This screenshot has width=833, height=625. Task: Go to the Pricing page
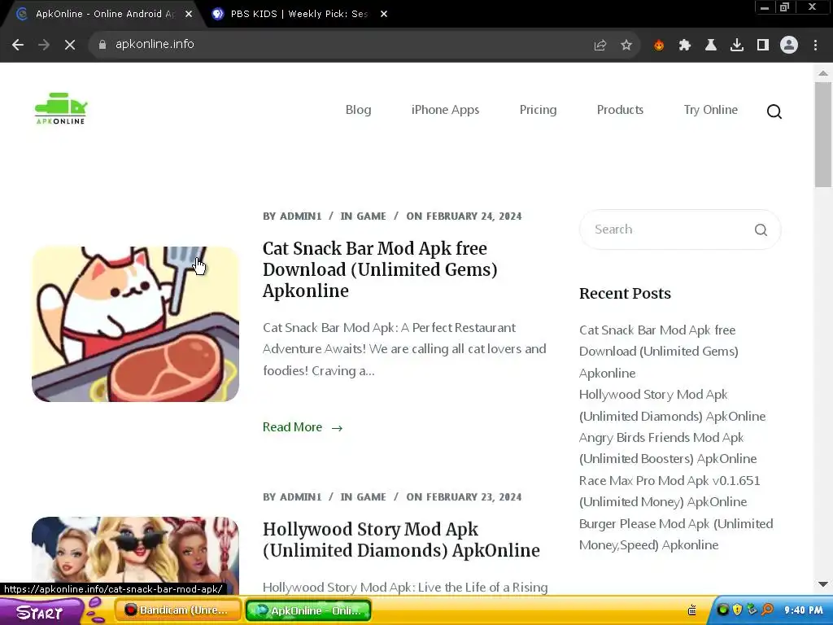(x=539, y=110)
